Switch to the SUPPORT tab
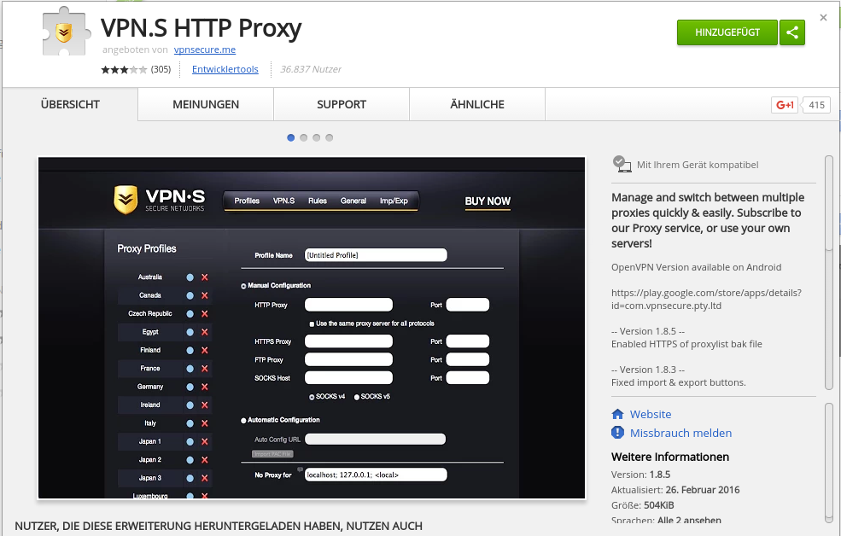 [x=342, y=104]
